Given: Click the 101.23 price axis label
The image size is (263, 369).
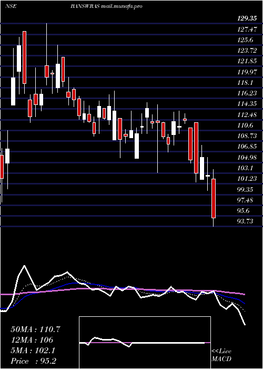Looking at the screenshot, I should pos(247,179).
